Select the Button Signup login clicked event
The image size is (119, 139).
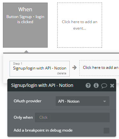click(25, 25)
